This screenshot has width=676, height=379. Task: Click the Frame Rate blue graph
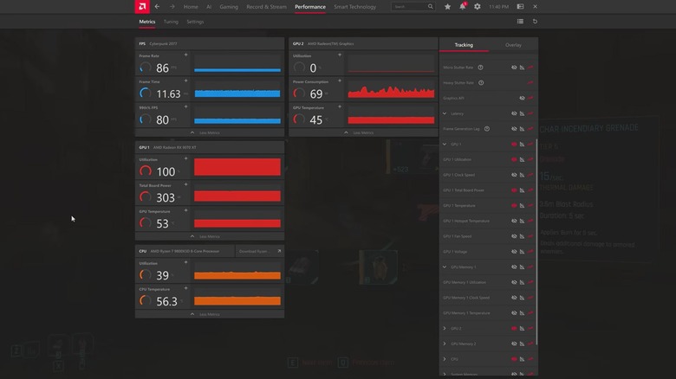pos(237,63)
